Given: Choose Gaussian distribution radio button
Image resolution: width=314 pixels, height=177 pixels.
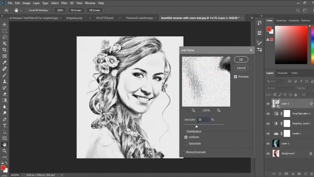Looking at the screenshot, I should coord(186,144).
